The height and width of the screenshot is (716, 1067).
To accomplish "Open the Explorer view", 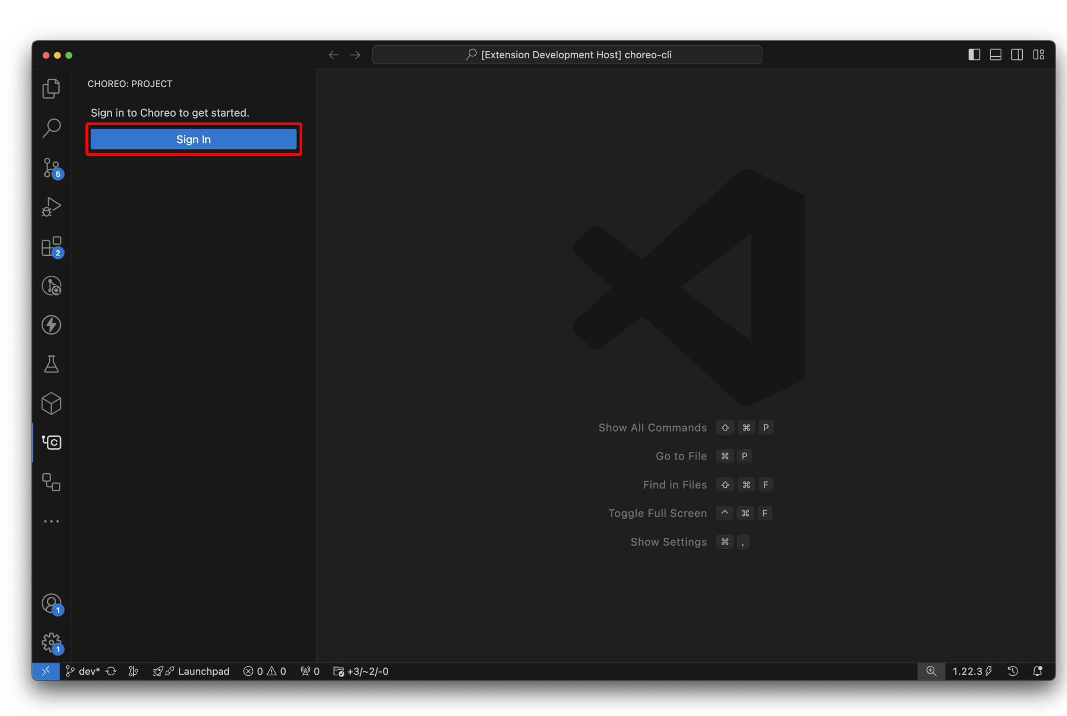I will (51, 89).
